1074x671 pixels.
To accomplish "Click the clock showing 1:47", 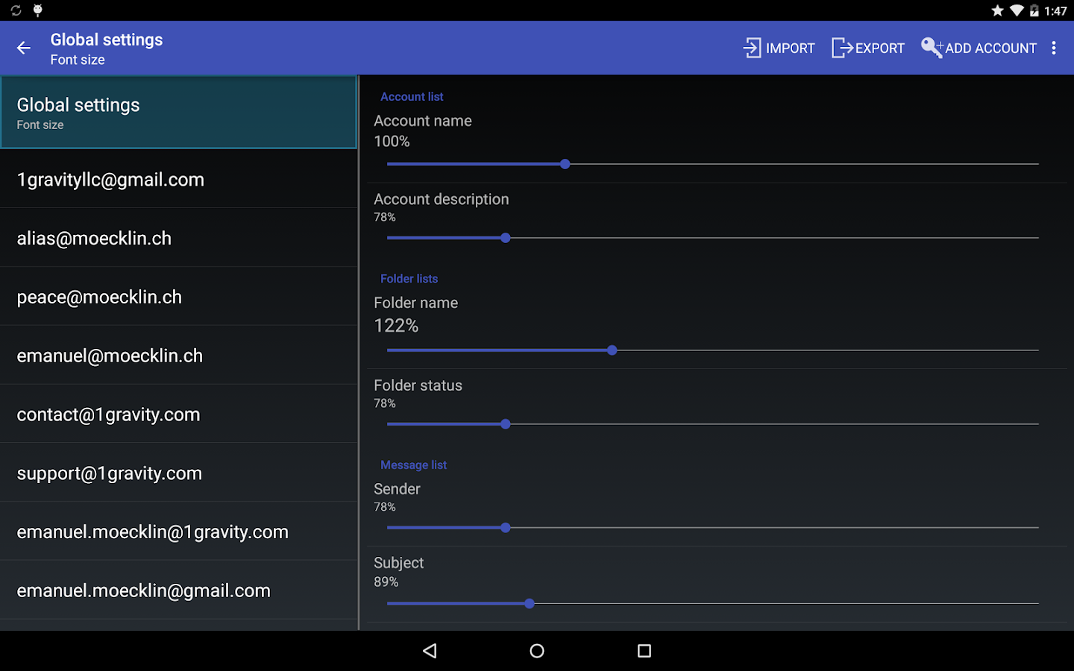I will click(x=1056, y=10).
